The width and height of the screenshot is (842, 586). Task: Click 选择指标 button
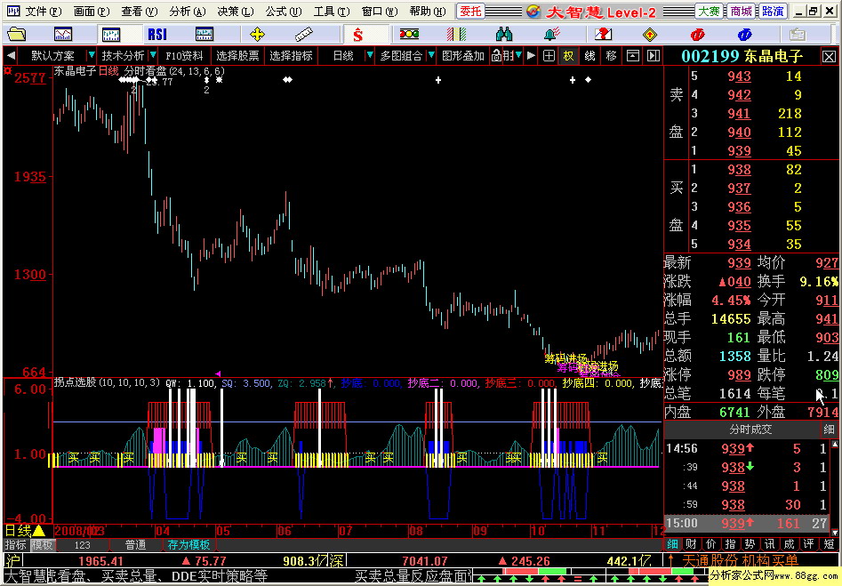click(291, 55)
